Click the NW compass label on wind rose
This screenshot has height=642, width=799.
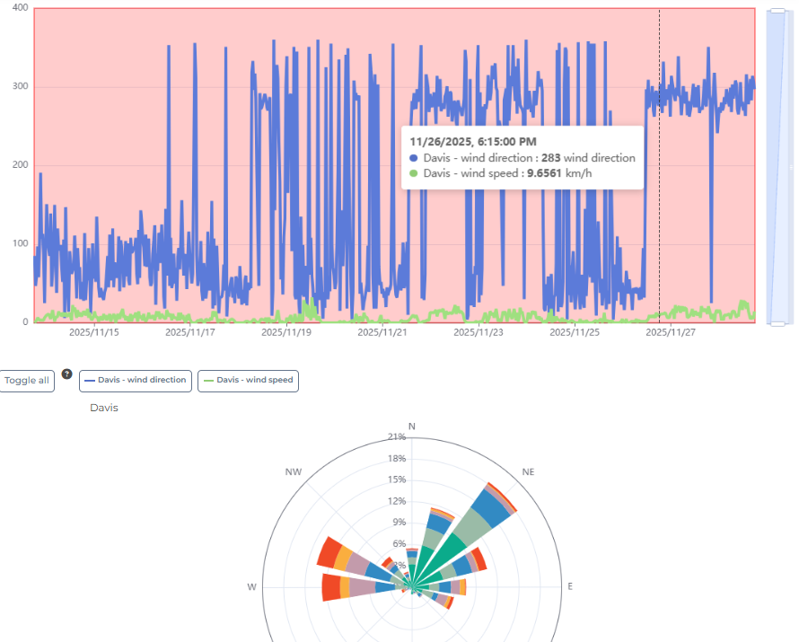[294, 471]
